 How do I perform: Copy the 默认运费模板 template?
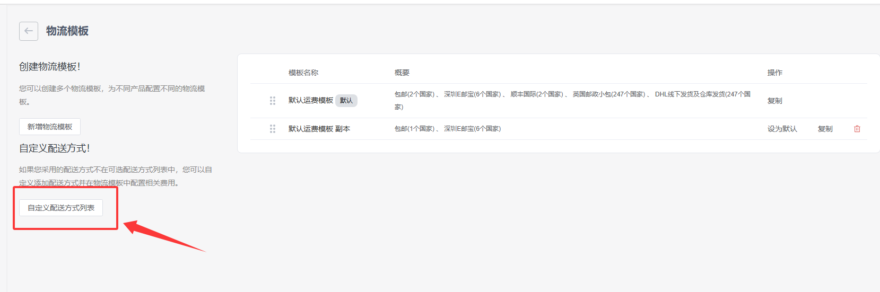click(774, 101)
